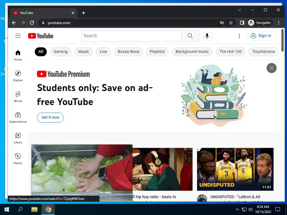Click the page vertical scrollbar
The image size is (287, 215).
pos(283,40)
